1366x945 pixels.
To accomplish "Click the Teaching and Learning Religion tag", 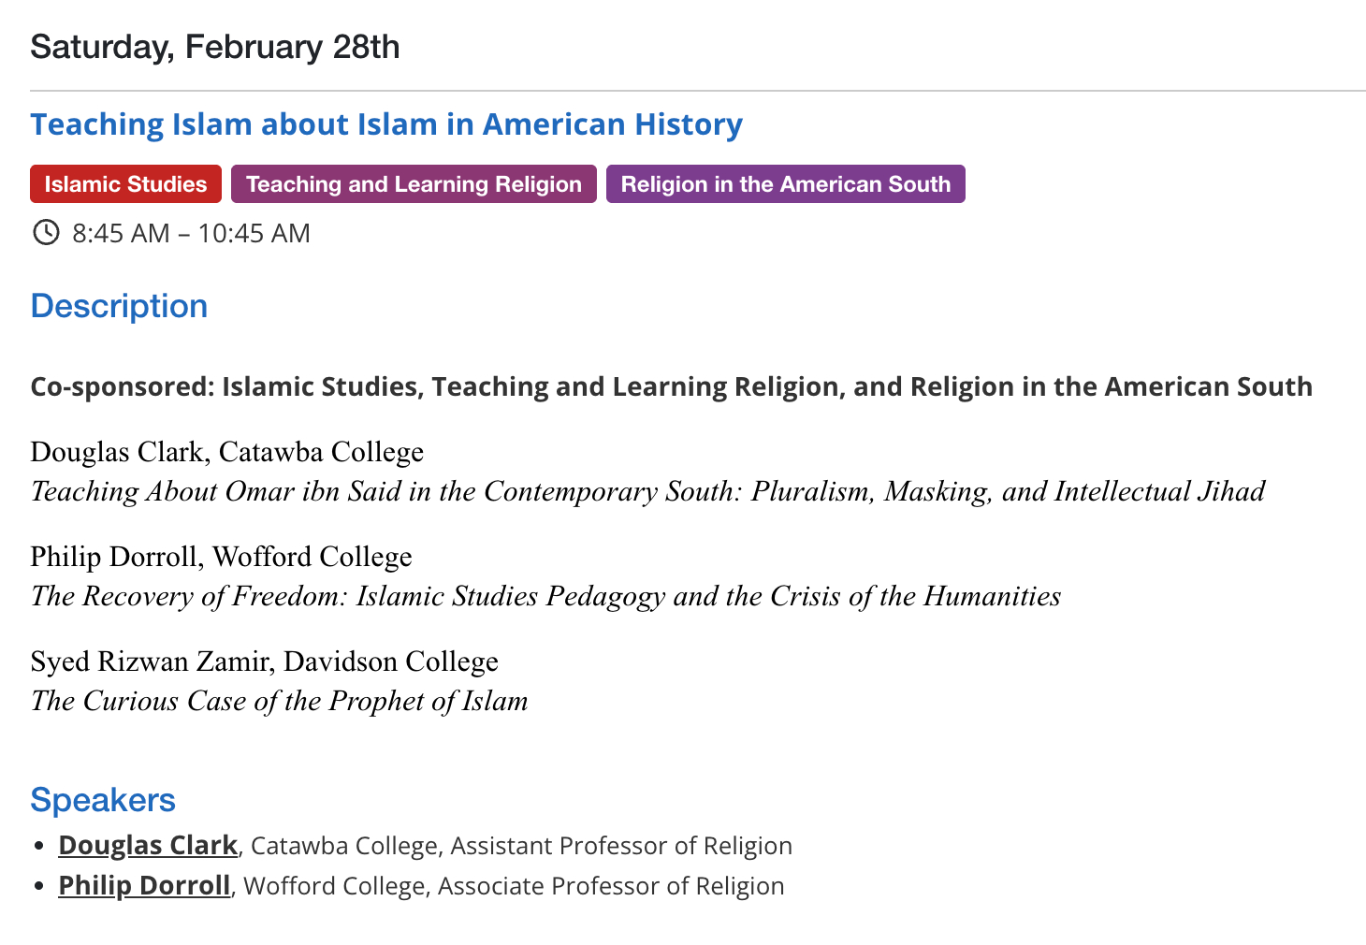I will pos(414,184).
